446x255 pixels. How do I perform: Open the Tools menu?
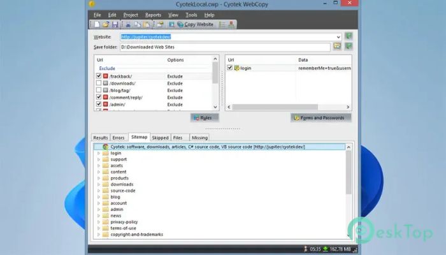[191, 15]
